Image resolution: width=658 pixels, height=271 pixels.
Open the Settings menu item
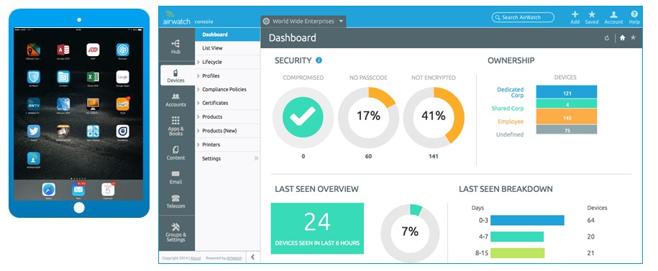coord(211,159)
